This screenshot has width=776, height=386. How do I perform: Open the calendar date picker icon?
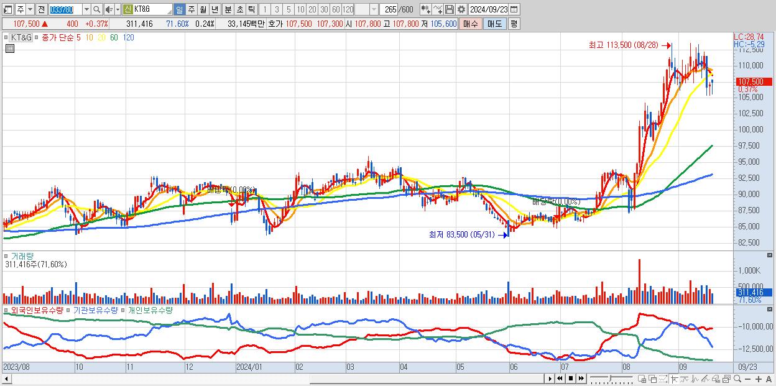point(514,9)
